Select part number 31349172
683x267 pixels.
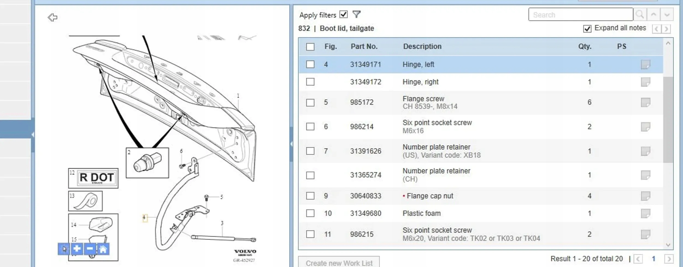pyautogui.click(x=366, y=82)
